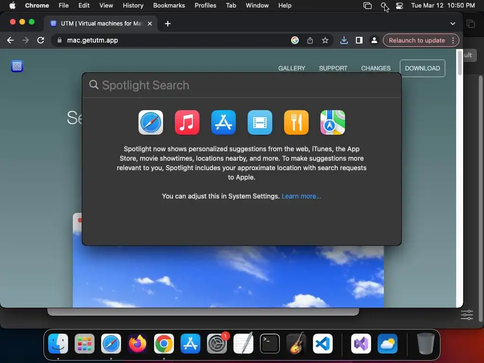Open Maps icon in Spotlight suggestions
This screenshot has width=484, height=363.
coord(333,122)
